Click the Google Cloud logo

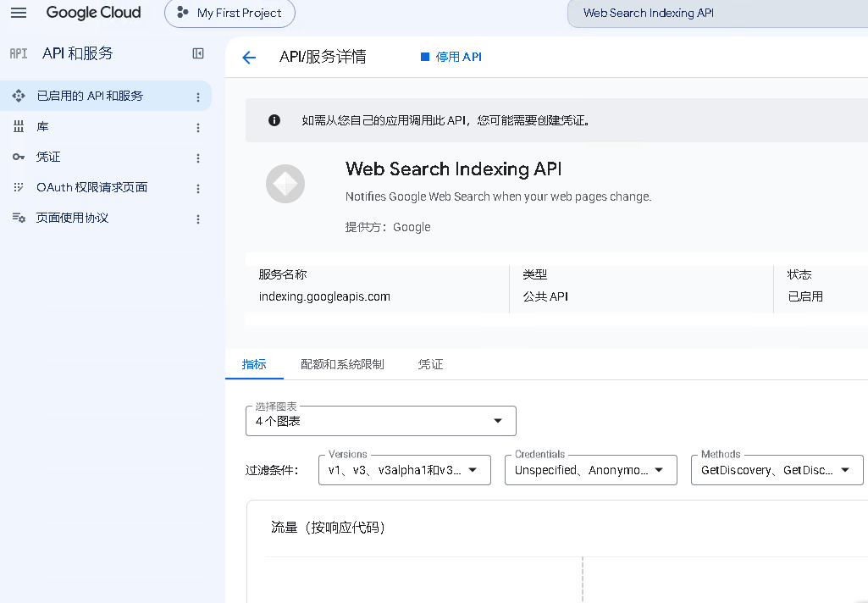[x=93, y=13]
